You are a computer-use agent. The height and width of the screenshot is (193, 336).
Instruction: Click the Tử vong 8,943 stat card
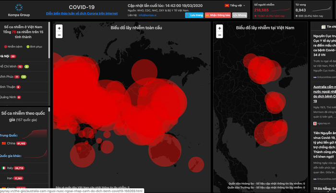pyautogui.click(x=312, y=10)
